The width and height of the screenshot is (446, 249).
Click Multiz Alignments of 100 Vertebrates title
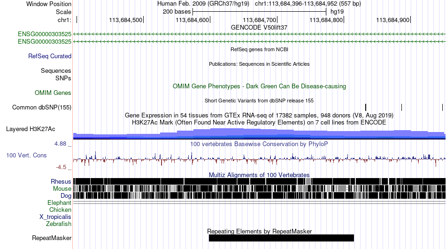[259, 175]
